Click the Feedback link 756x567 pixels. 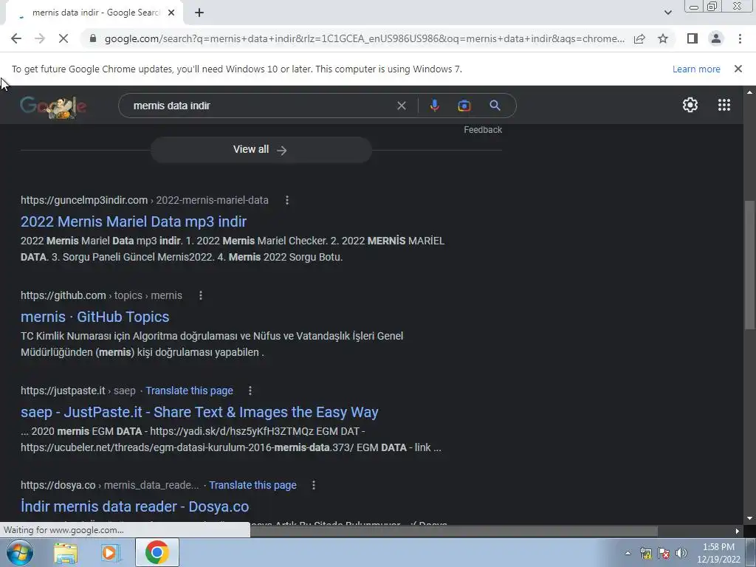point(483,130)
